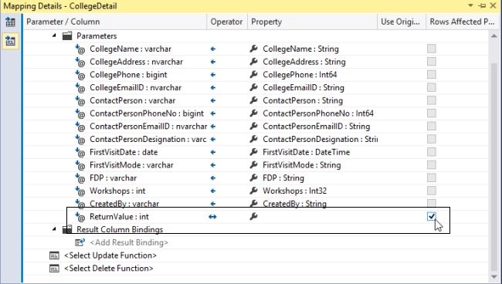This screenshot has height=284, width=502.
Task: Select ContactPersonEmailID : nvarchar parameter
Action: (x=148, y=127)
